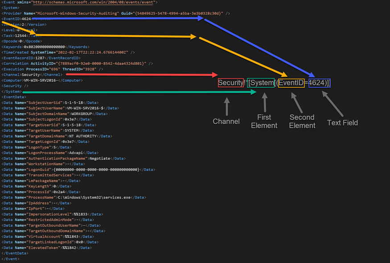Click the closing </EventData> tag
The width and height of the screenshot is (390, 263).
[x=15, y=254]
